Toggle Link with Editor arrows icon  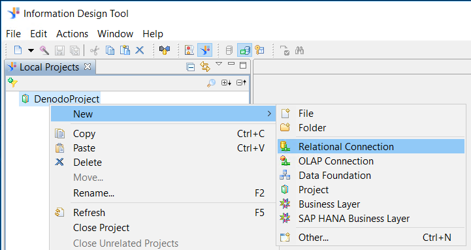coord(205,67)
